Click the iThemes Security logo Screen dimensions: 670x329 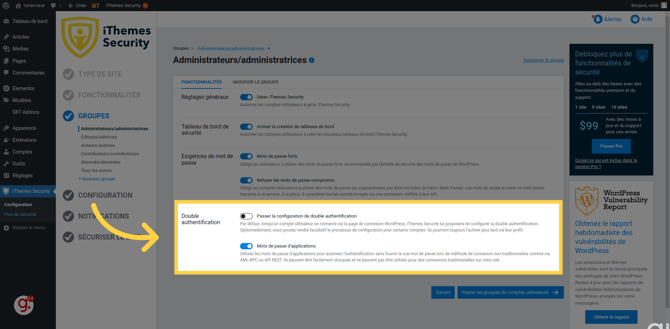tap(106, 37)
